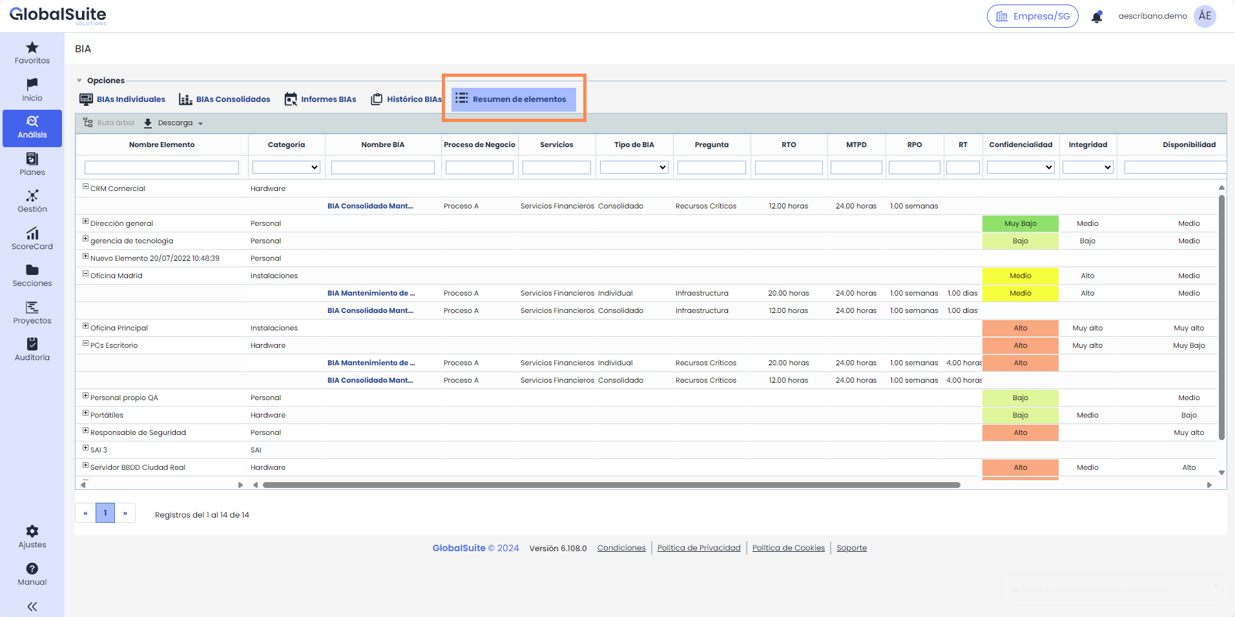Open the Confidencialidad filter dropdown
This screenshot has height=617, width=1235.
1020,167
